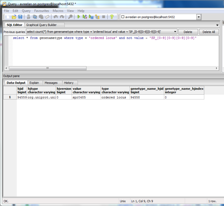
Task: Click the cell 'ordered locus' in results
Action: (115, 97)
